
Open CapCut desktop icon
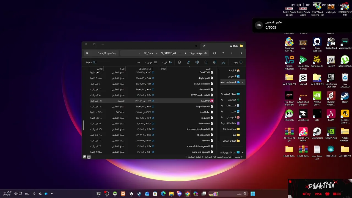tap(303, 79)
